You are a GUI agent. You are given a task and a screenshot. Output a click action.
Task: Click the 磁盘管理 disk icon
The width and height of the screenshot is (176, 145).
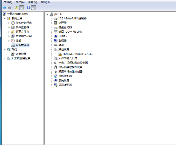13,54
